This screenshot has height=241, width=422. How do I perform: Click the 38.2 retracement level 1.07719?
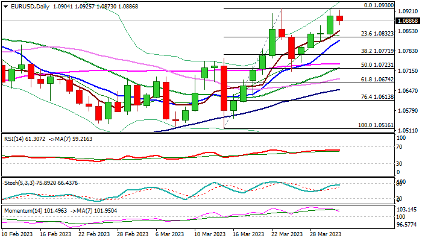click(x=377, y=51)
